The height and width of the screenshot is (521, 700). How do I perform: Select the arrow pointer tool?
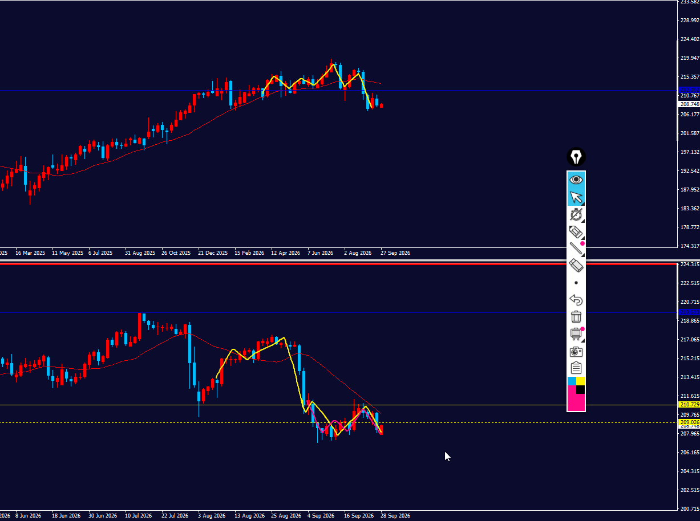pos(576,197)
